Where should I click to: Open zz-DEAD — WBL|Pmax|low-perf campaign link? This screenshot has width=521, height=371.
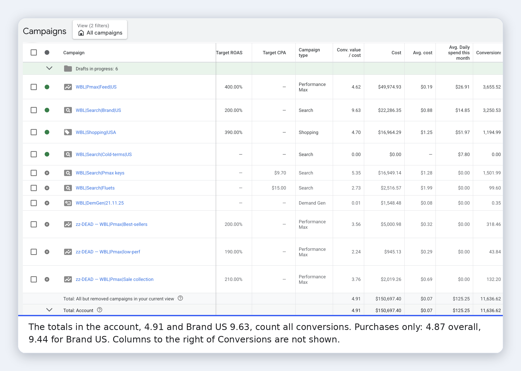[x=108, y=252]
